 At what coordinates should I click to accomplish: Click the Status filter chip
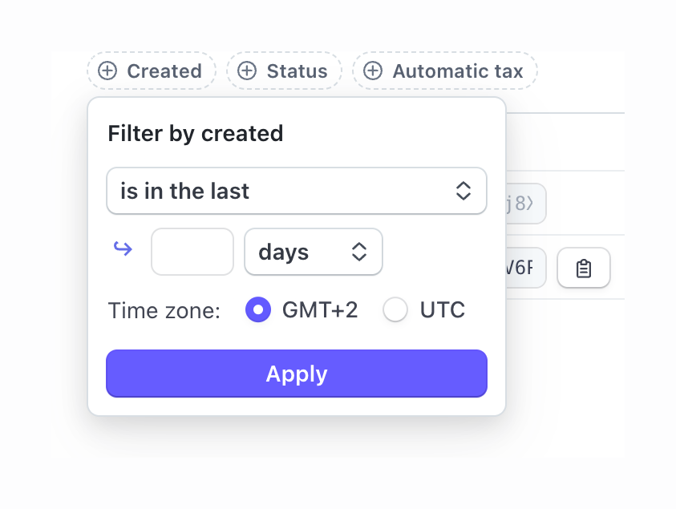284,71
